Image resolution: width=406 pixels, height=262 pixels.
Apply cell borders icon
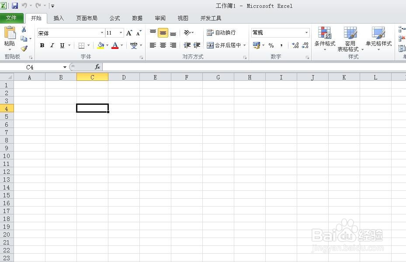tap(81, 45)
